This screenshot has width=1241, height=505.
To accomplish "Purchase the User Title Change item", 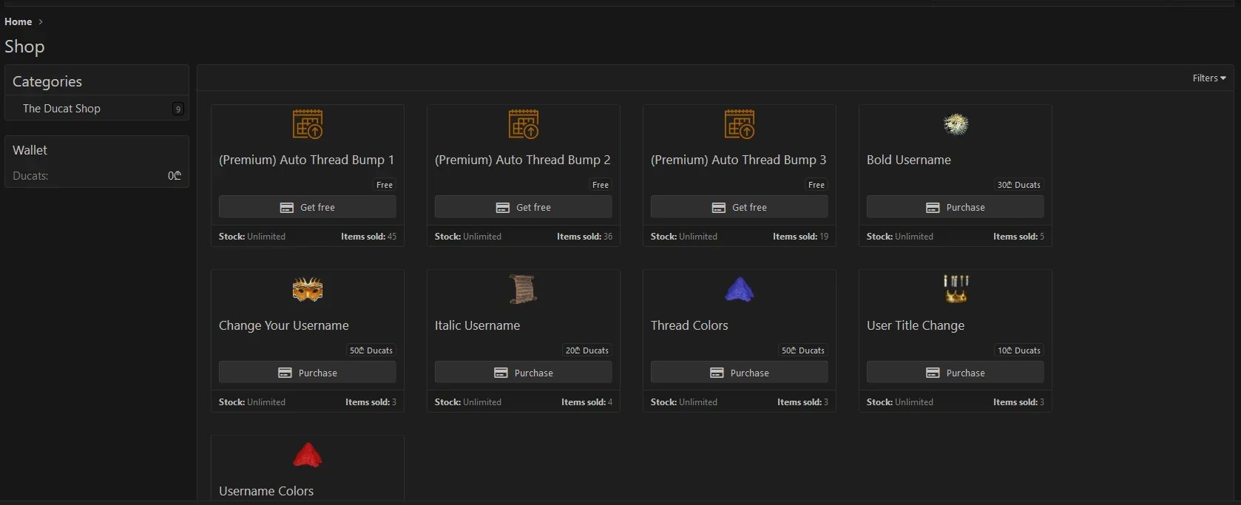I will point(956,373).
